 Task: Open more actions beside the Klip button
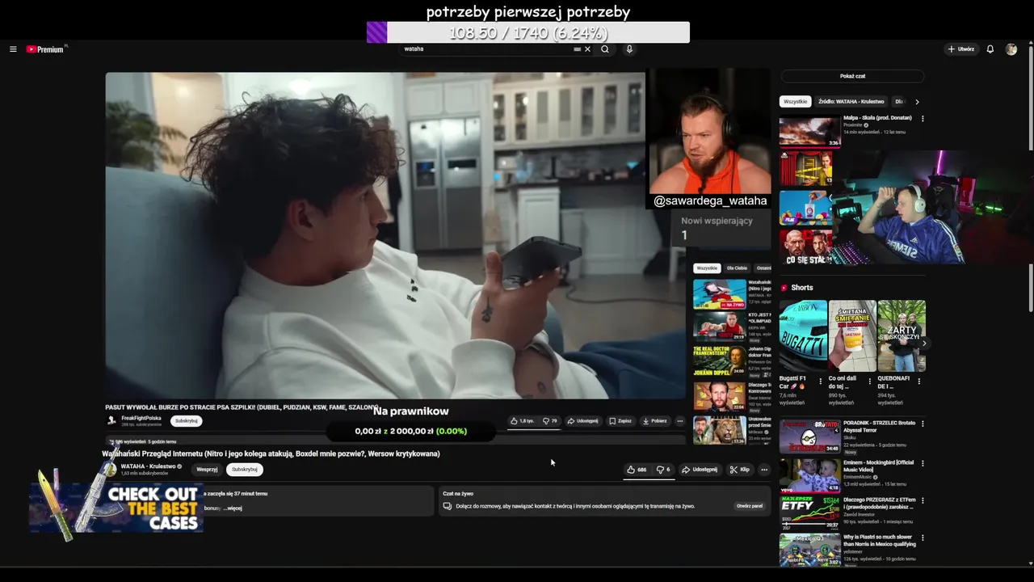tap(764, 470)
